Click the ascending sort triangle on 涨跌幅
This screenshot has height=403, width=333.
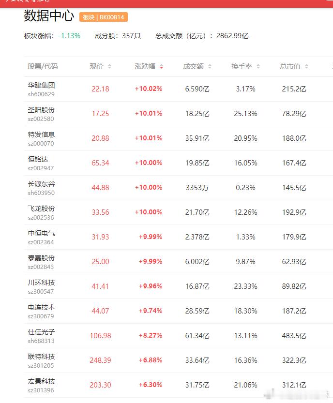click(161, 65)
